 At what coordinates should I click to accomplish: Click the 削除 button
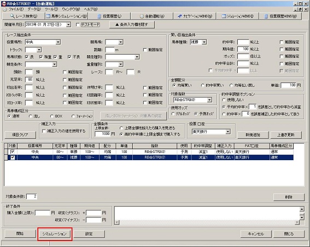tap(289, 197)
